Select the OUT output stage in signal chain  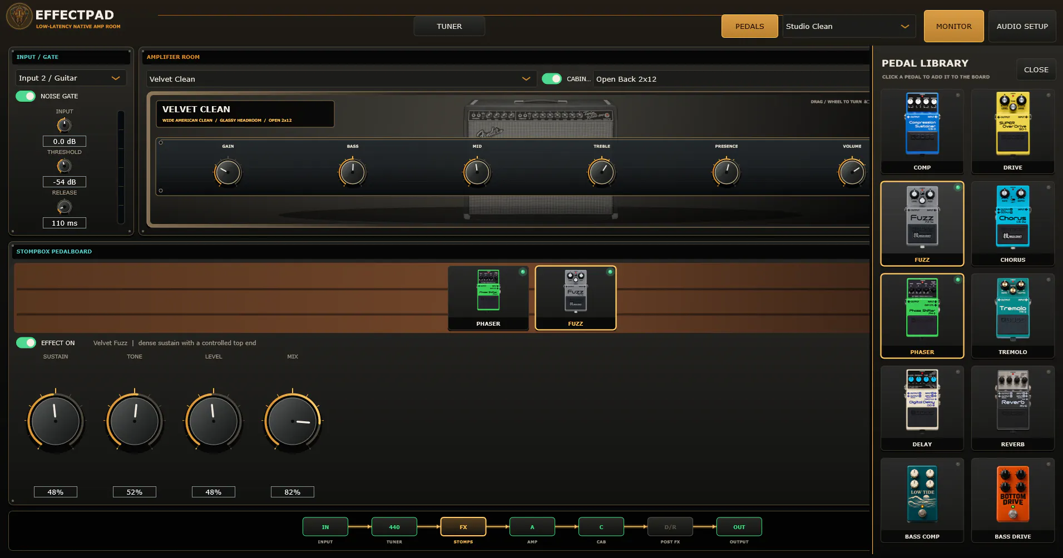[739, 527]
